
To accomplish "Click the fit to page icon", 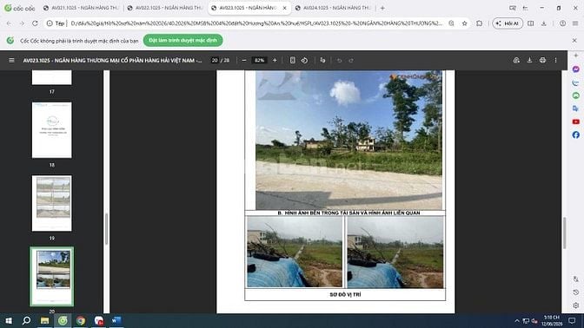I will click(292, 60).
